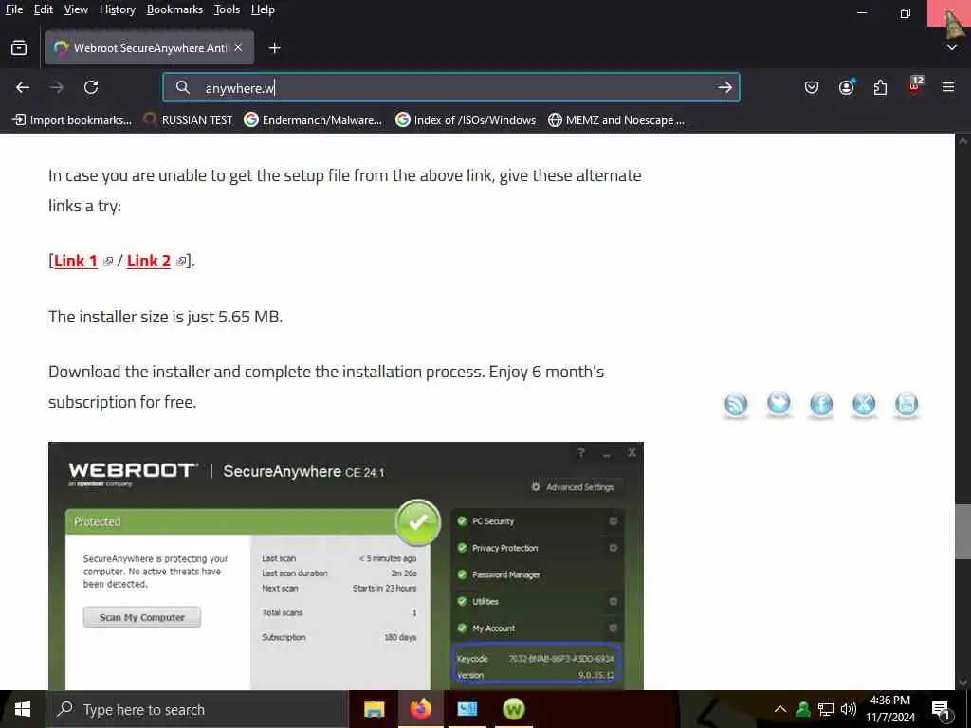This screenshot has height=728, width=971.
Task: Open the Extensions puzzle icon
Action: 880,87
